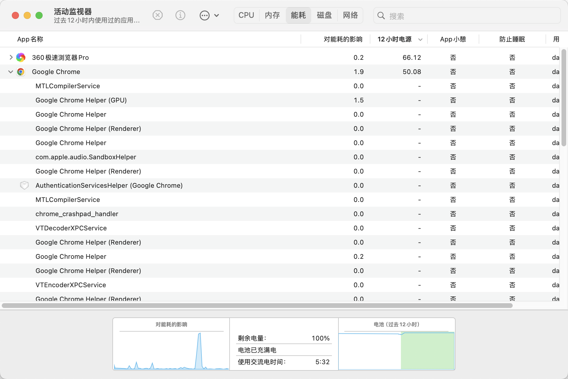Image resolution: width=568 pixels, height=379 pixels.
Task: Click the 1.5 energy impact value
Action: coord(359,100)
